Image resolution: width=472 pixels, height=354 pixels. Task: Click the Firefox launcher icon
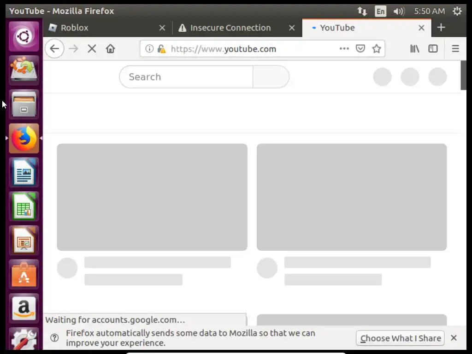click(24, 138)
